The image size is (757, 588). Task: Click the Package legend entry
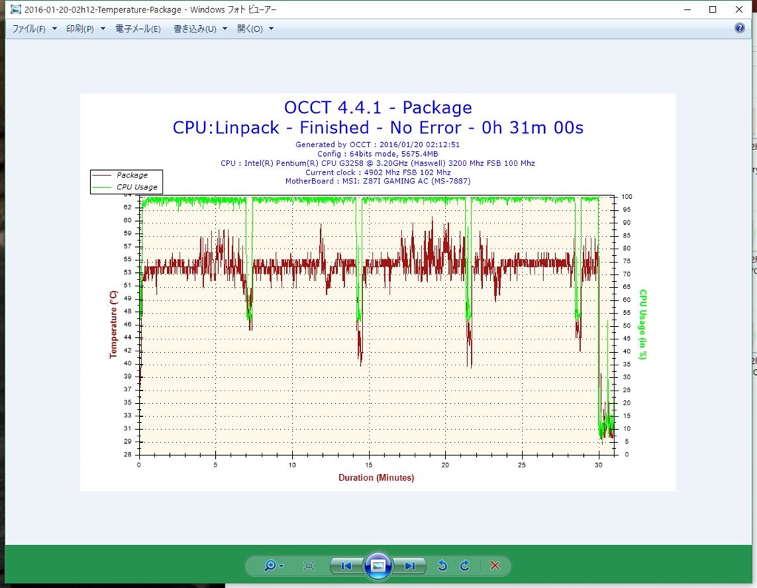(x=126, y=175)
